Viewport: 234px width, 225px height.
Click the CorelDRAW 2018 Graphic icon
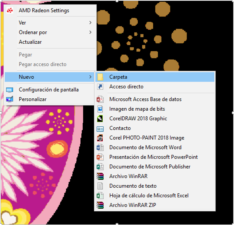100,119
